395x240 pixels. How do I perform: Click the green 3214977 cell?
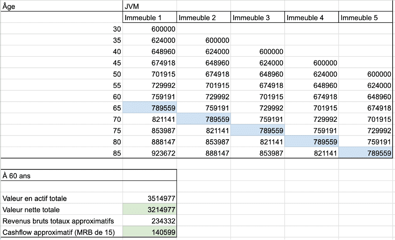pyautogui.click(x=149, y=210)
